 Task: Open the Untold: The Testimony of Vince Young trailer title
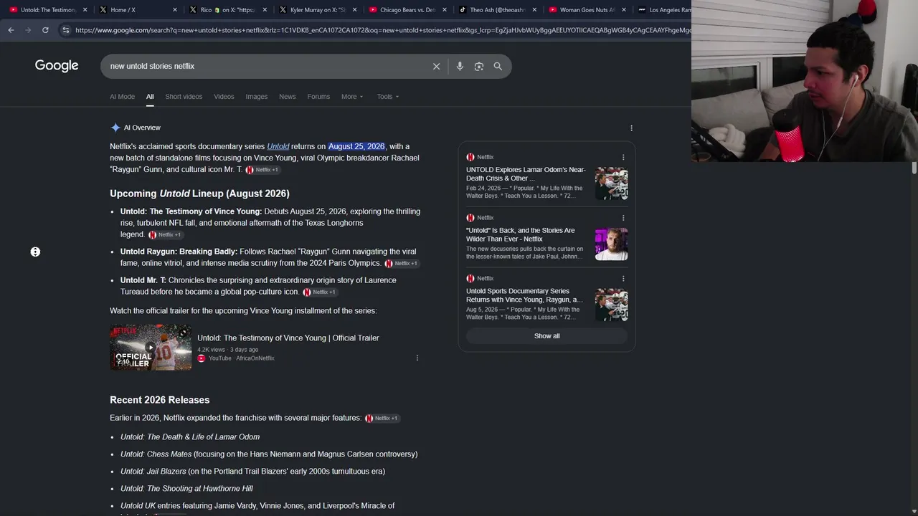288,338
